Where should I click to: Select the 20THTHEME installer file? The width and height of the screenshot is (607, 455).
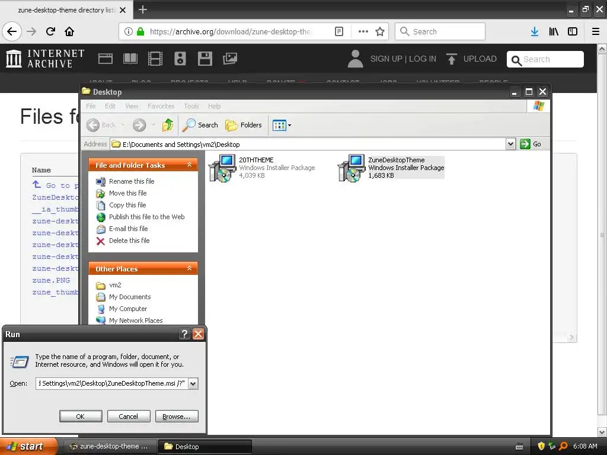tap(262, 168)
